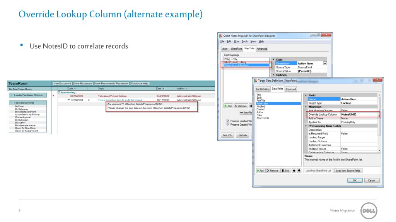Move selected data field down arrow

(299, 171)
